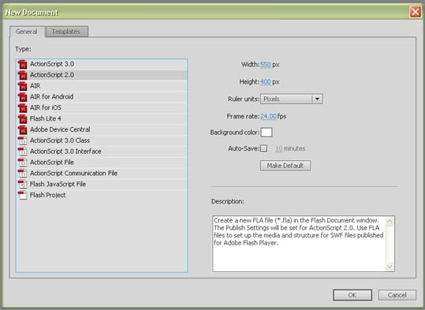The width and height of the screenshot is (425, 310).
Task: Click the AIR for Android icon
Action: coord(23,97)
